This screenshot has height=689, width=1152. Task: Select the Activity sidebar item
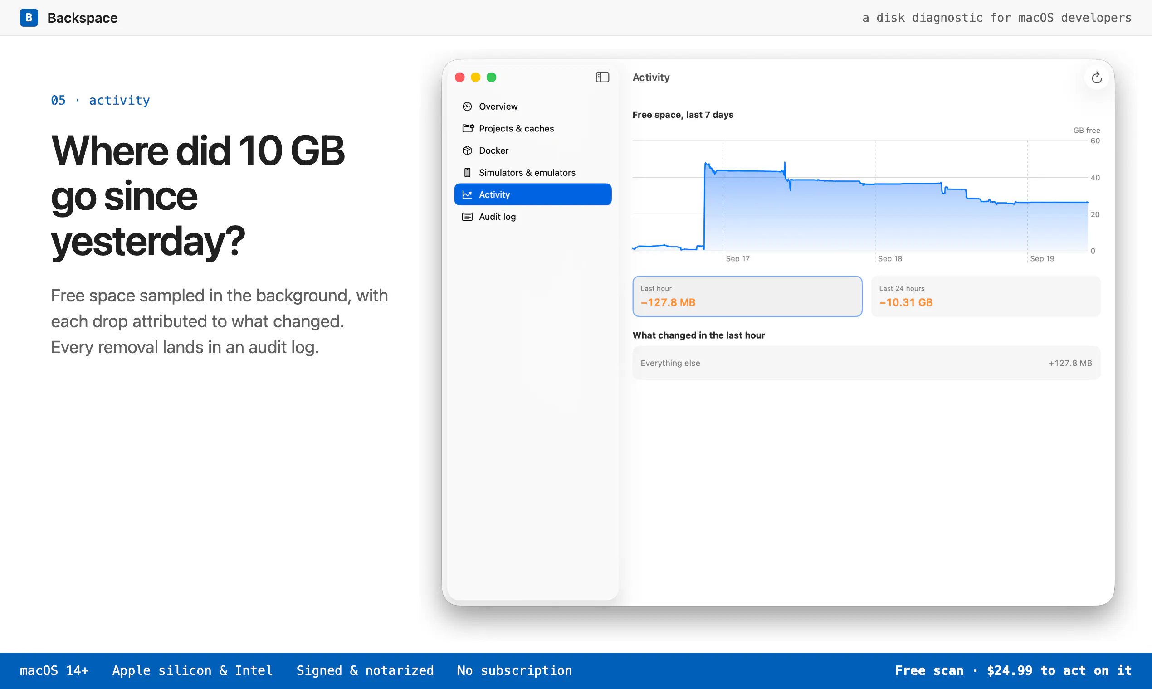click(533, 194)
